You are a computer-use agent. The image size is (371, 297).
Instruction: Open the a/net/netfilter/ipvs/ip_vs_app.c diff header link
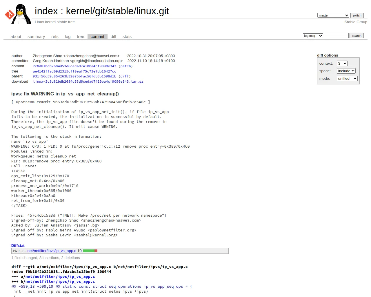(x=60, y=276)
